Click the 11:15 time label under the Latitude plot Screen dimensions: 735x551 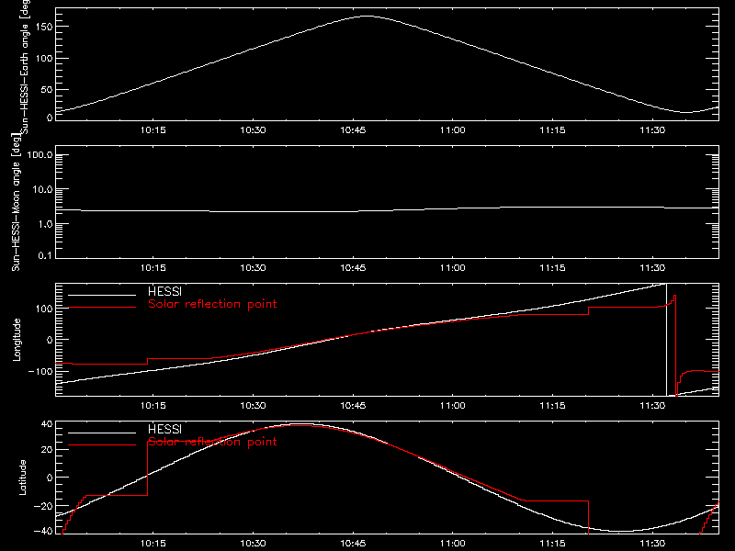click(553, 543)
